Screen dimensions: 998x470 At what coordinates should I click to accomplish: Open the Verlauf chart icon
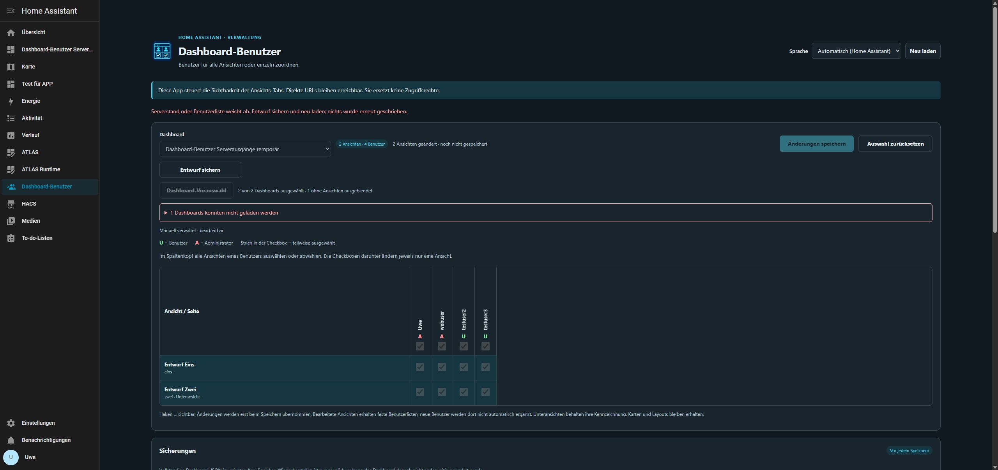pos(11,135)
